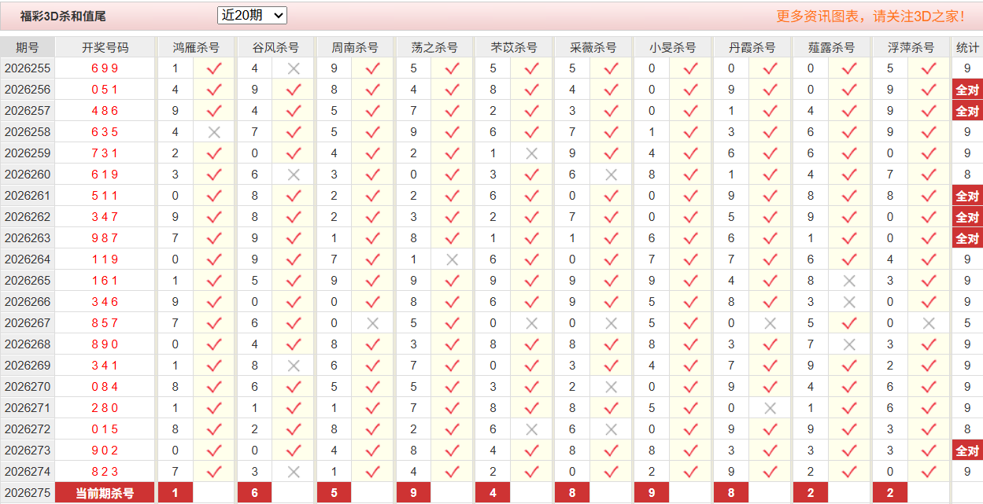
Task: Click the 全对 badge in row 2026256
Action: 967,90
